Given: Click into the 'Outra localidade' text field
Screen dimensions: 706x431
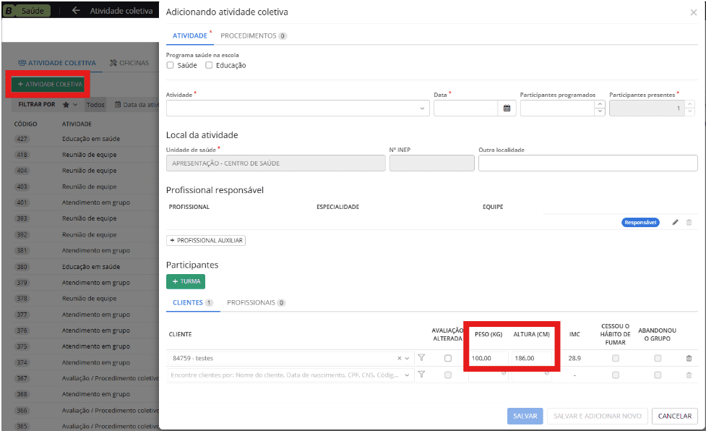Looking at the screenshot, I should pyautogui.click(x=587, y=163).
